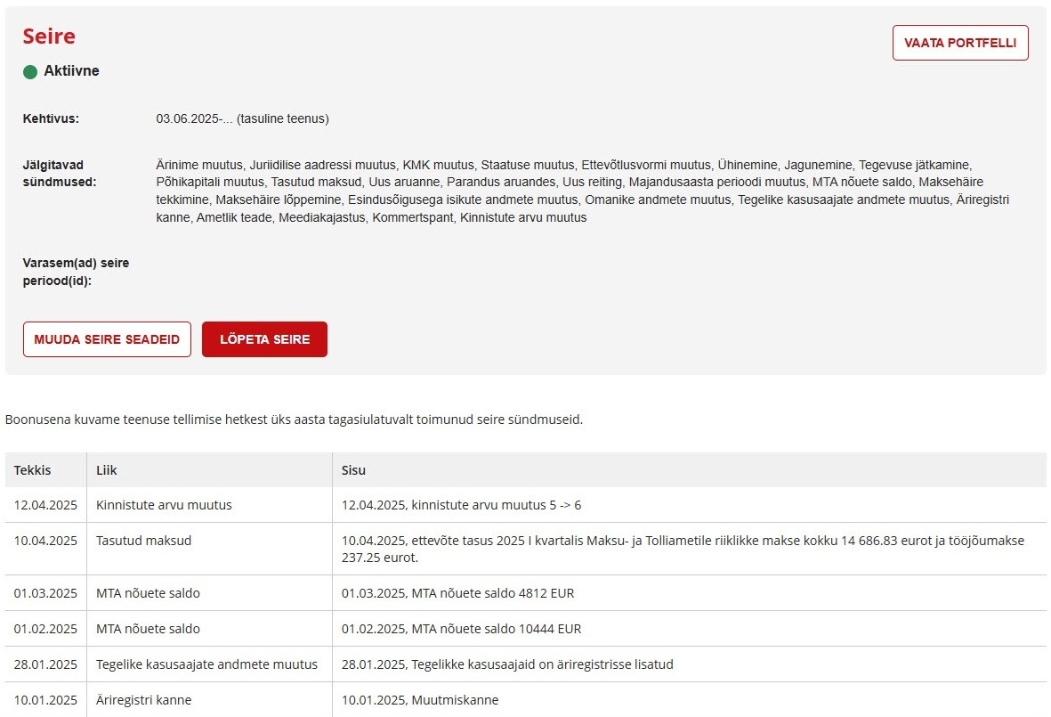This screenshot has width=1051, height=717.
Task: Select the Tasutud maksud table row type cell
Action: point(143,541)
